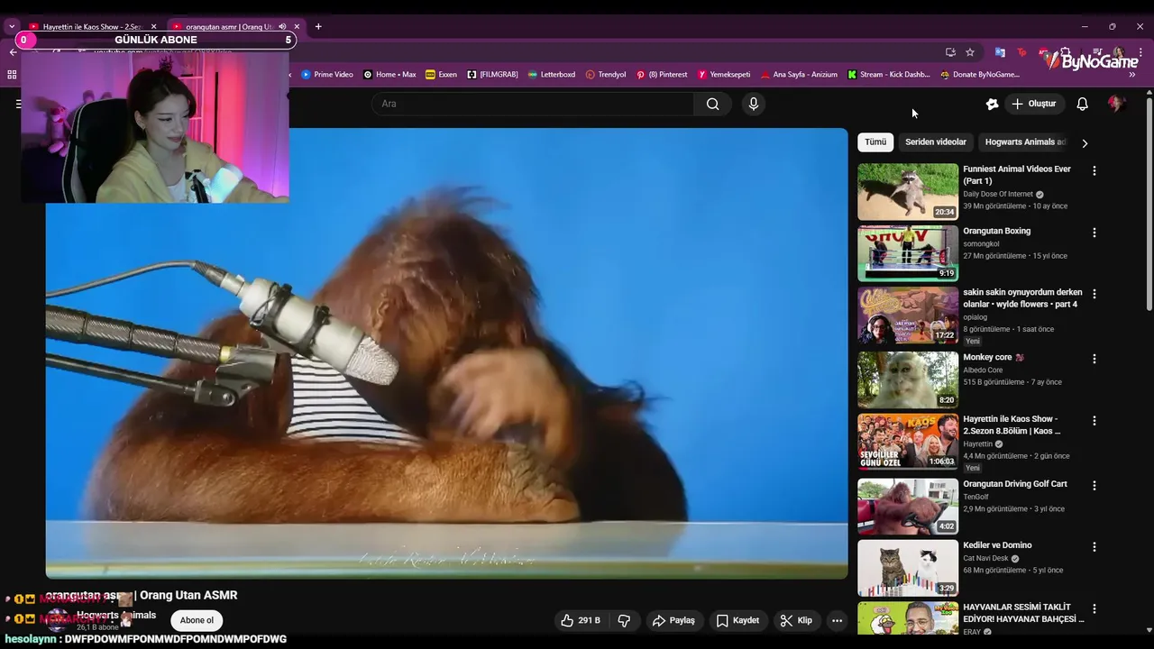Select the Tümü filter chip

pyautogui.click(x=875, y=142)
